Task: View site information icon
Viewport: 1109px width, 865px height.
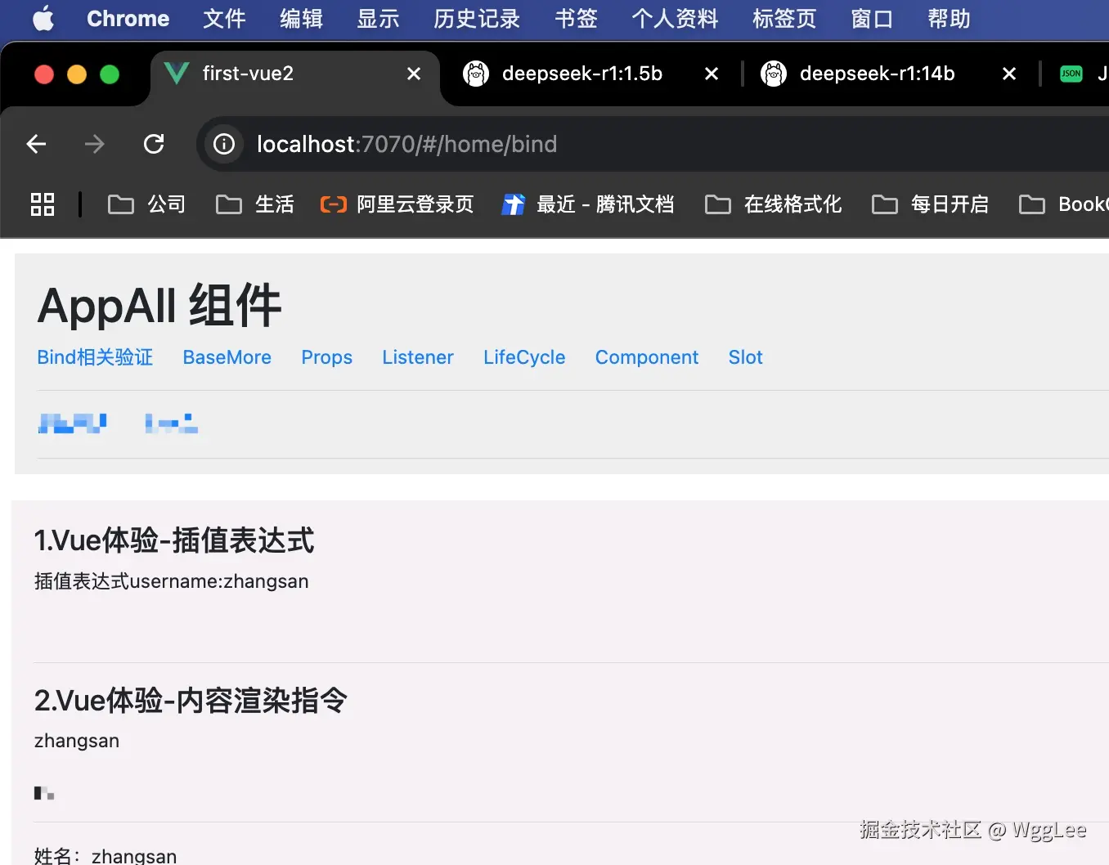Action: pos(224,144)
